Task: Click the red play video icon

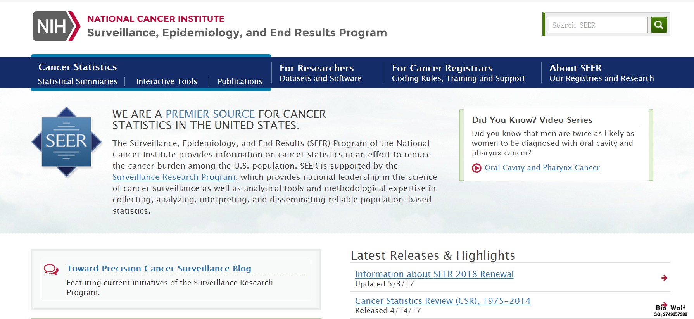Action: coord(476,168)
